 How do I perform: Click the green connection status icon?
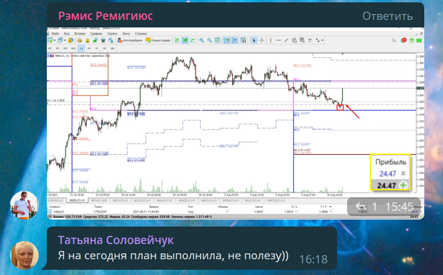click(x=411, y=40)
